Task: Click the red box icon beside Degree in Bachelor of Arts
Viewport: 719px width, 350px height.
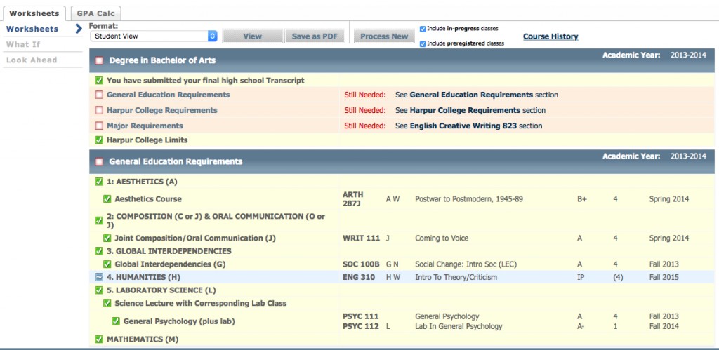Action: click(99, 60)
